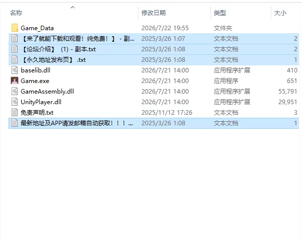Screen dimensions: 302x241
Task: Click date 2025/11/12 17:26 of 免责声明.txt
Action: (x=167, y=113)
